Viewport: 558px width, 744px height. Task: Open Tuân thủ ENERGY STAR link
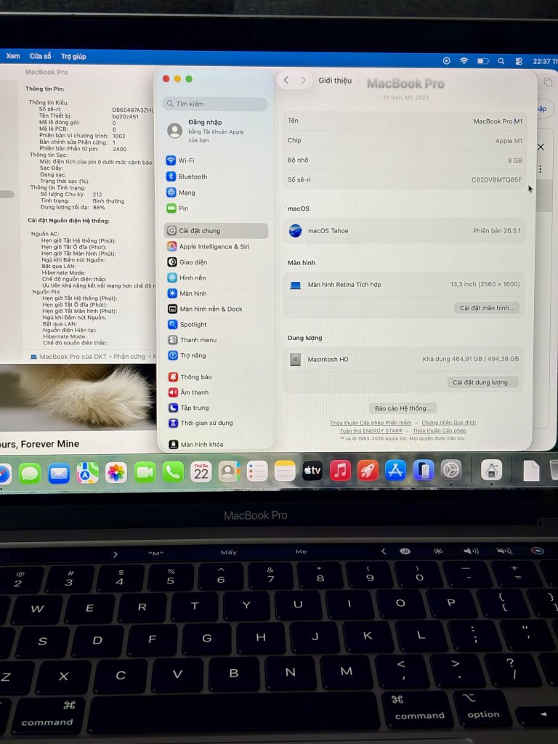click(x=371, y=431)
